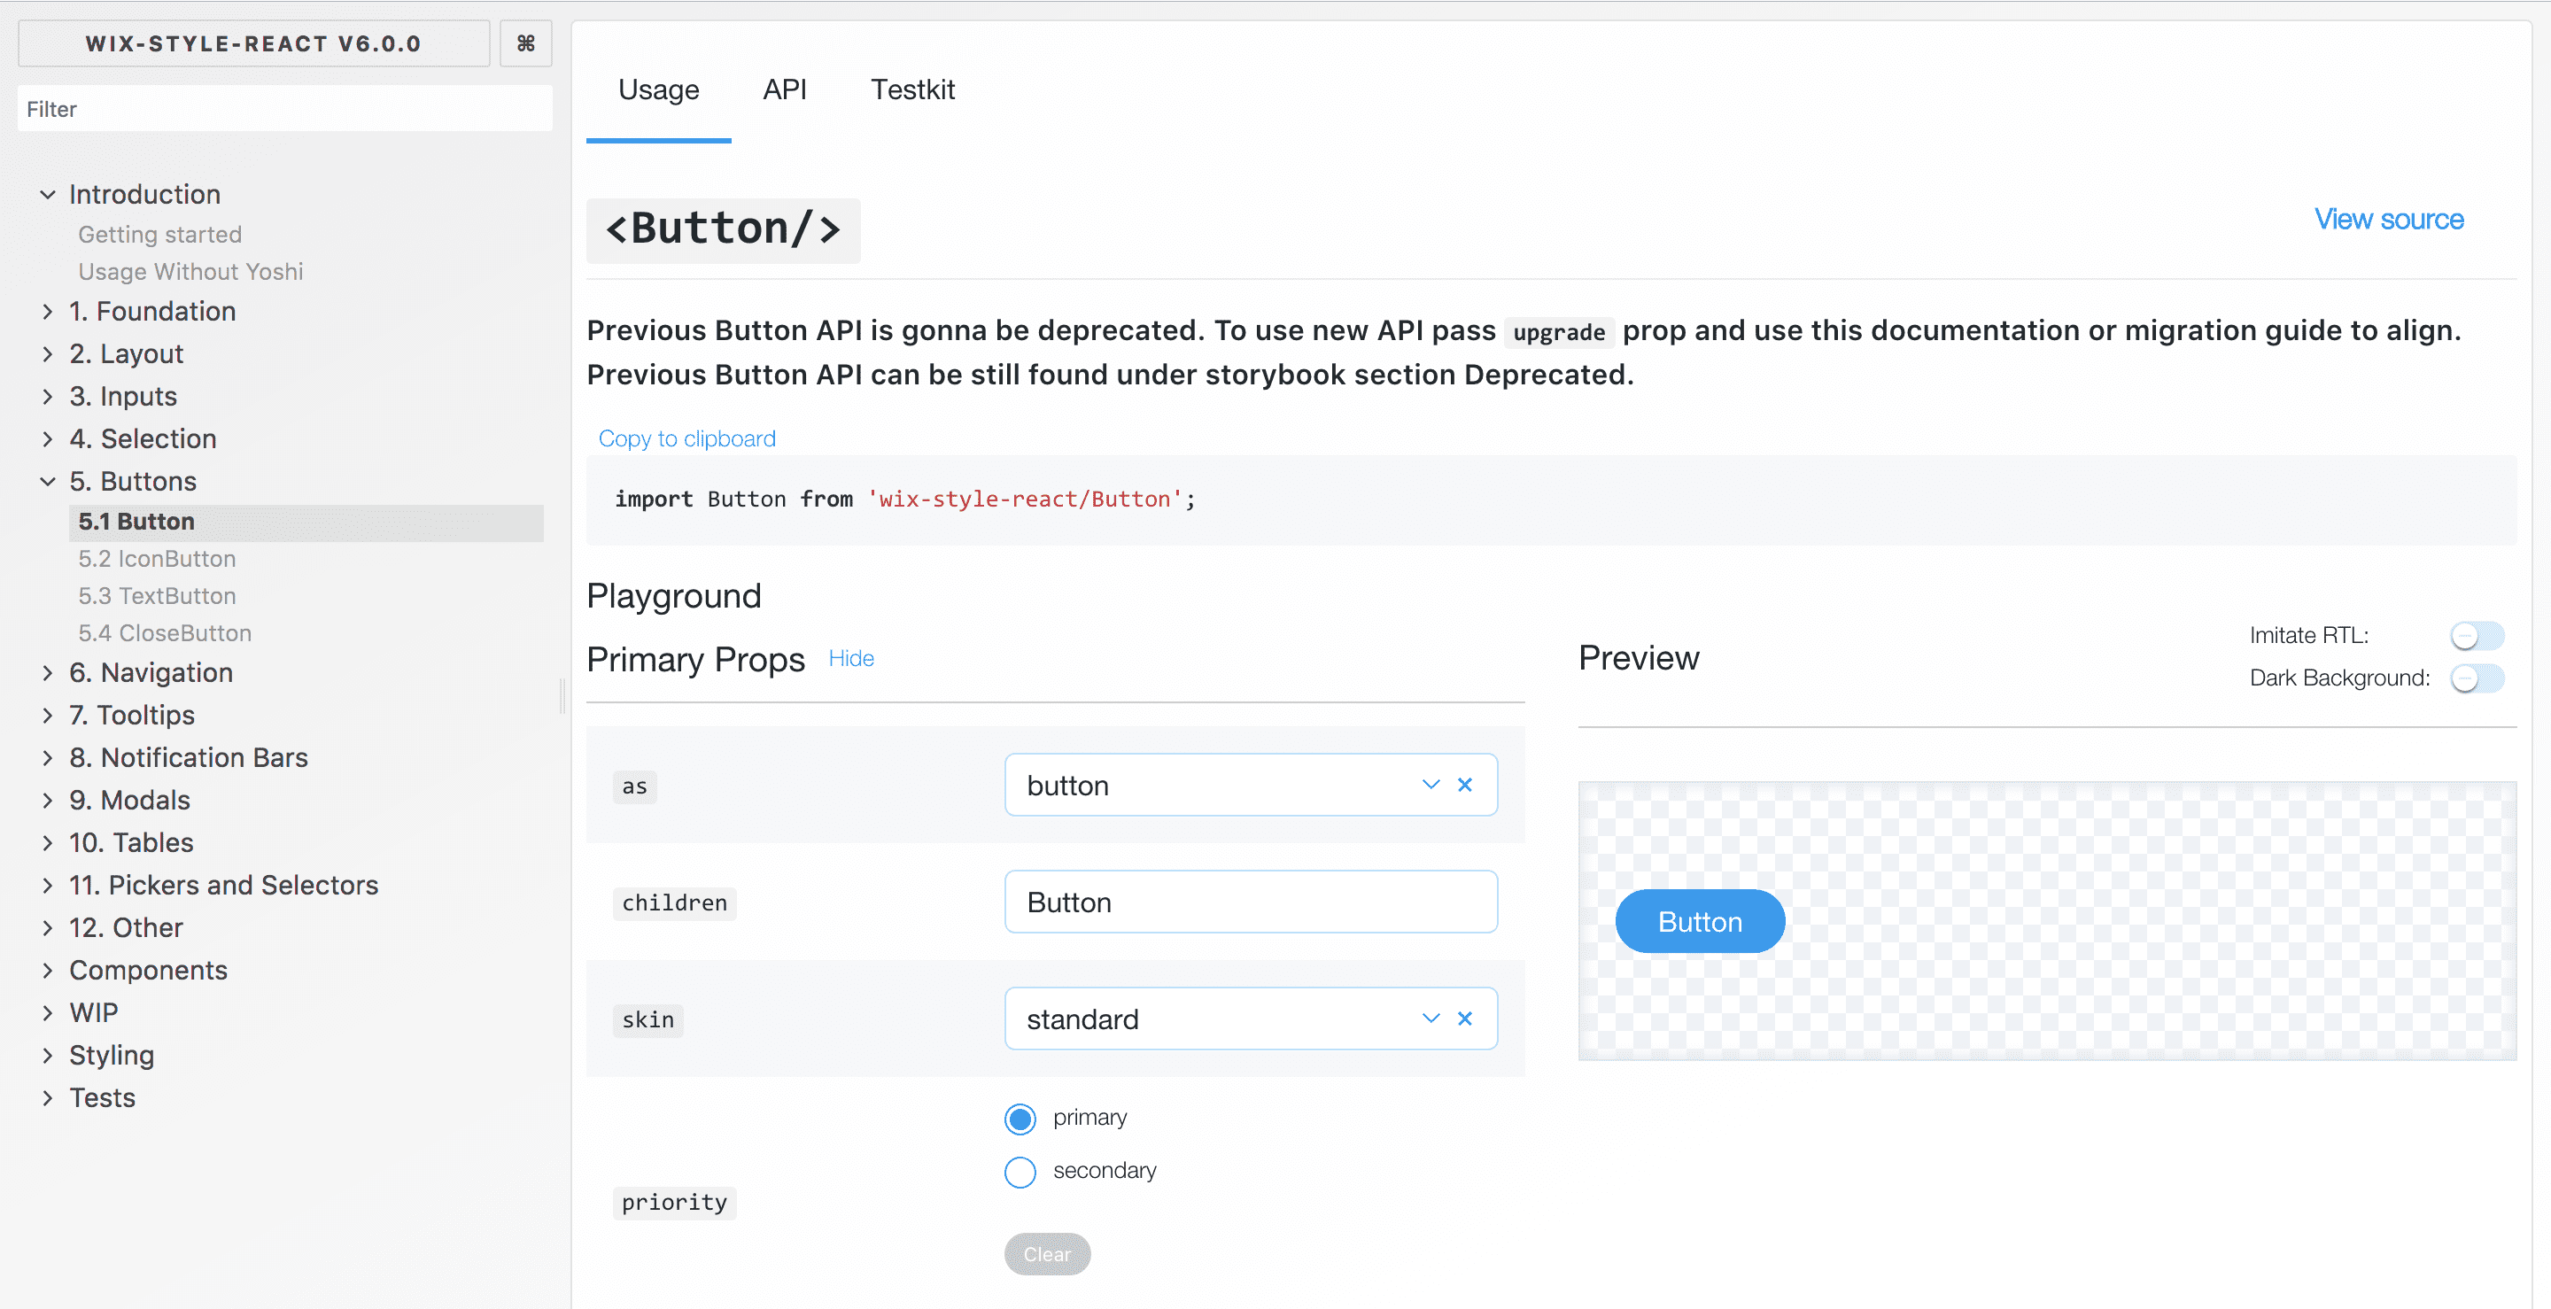Click the Copy to clipboard link

tap(686, 438)
